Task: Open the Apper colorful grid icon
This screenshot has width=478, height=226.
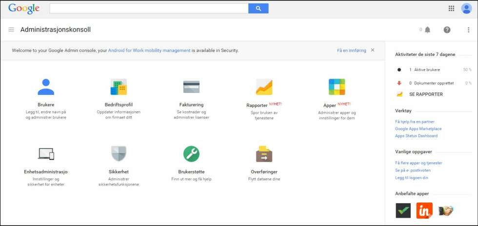Action: 337,87
